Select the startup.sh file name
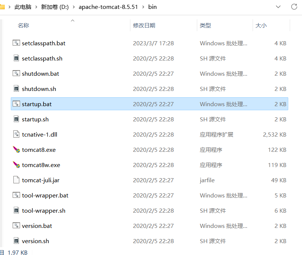The width and height of the screenshot is (302, 255). [x=35, y=119]
